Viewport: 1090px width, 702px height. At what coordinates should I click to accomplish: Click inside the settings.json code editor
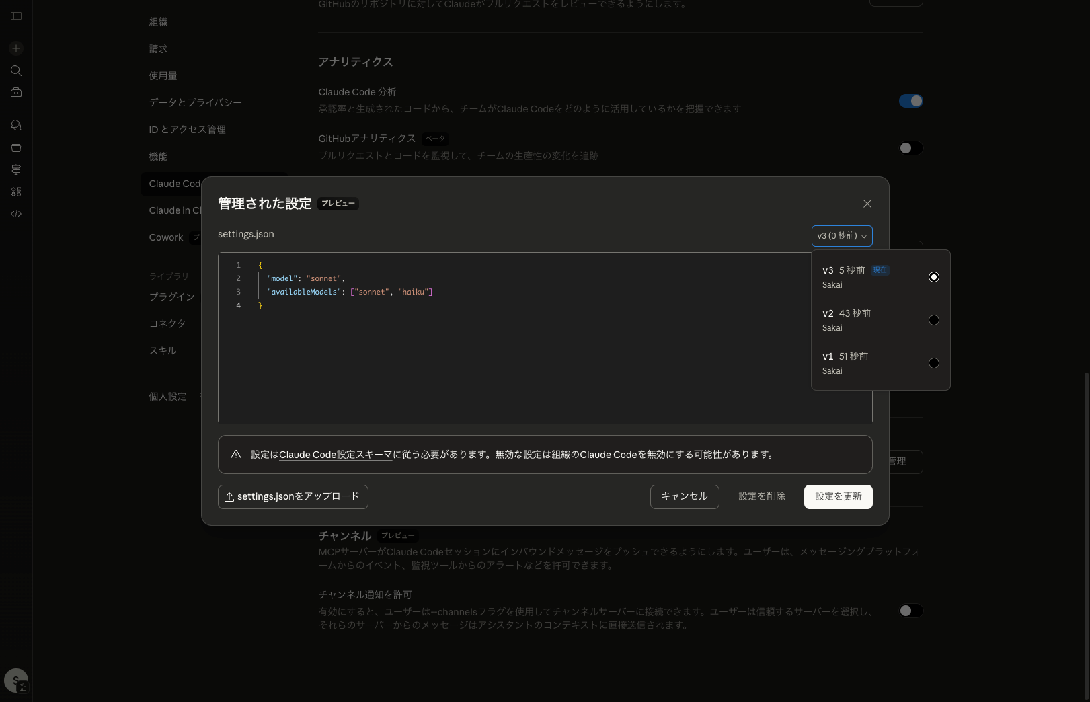[511, 356]
